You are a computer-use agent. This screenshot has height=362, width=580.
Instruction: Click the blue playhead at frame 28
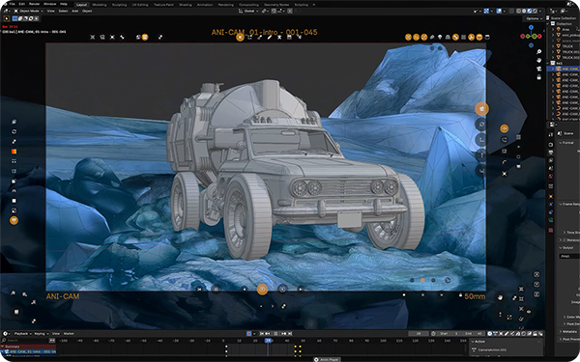click(x=268, y=340)
